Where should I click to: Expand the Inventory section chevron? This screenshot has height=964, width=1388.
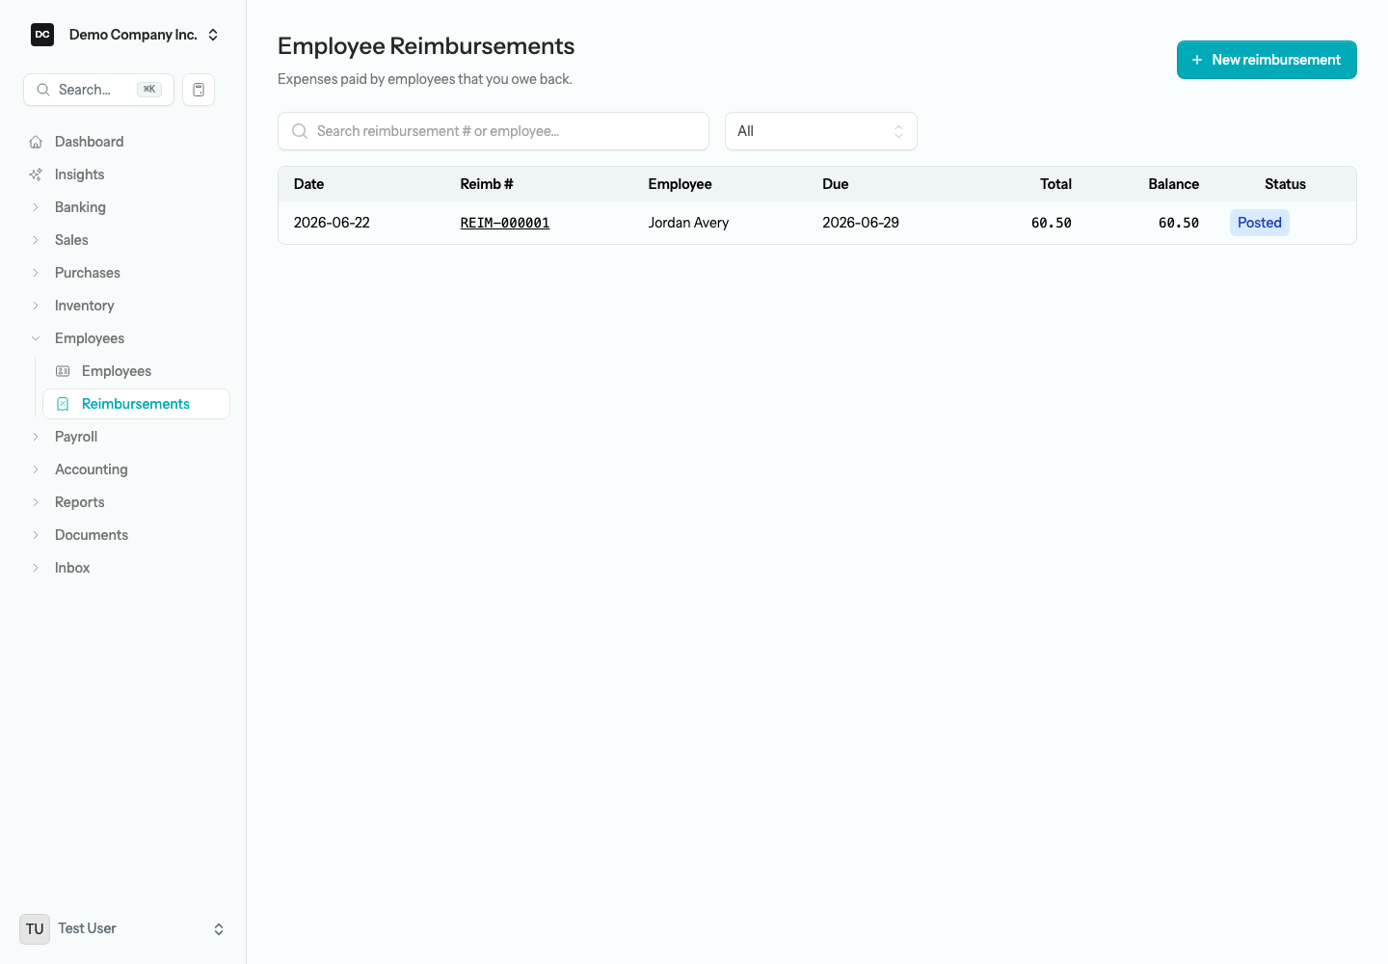(36, 306)
